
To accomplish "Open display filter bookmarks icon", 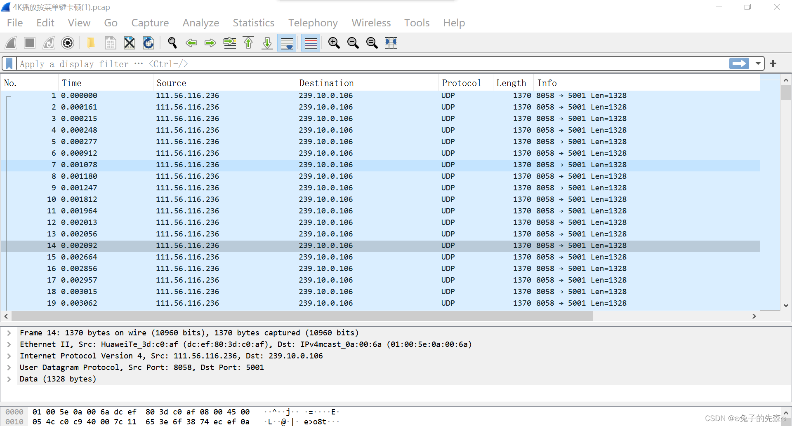I will 9,64.
